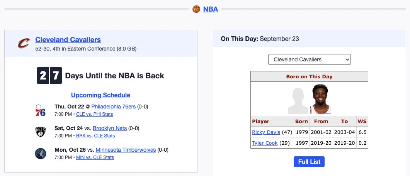Viewport: 410px width, 176px height.
Task: Click the Brooklyn Nets logo icon
Action: 41,132
